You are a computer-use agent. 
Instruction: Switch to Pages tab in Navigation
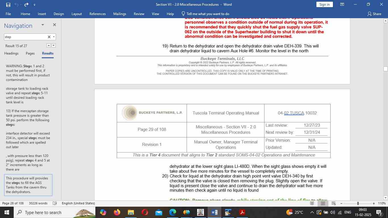pos(30,53)
